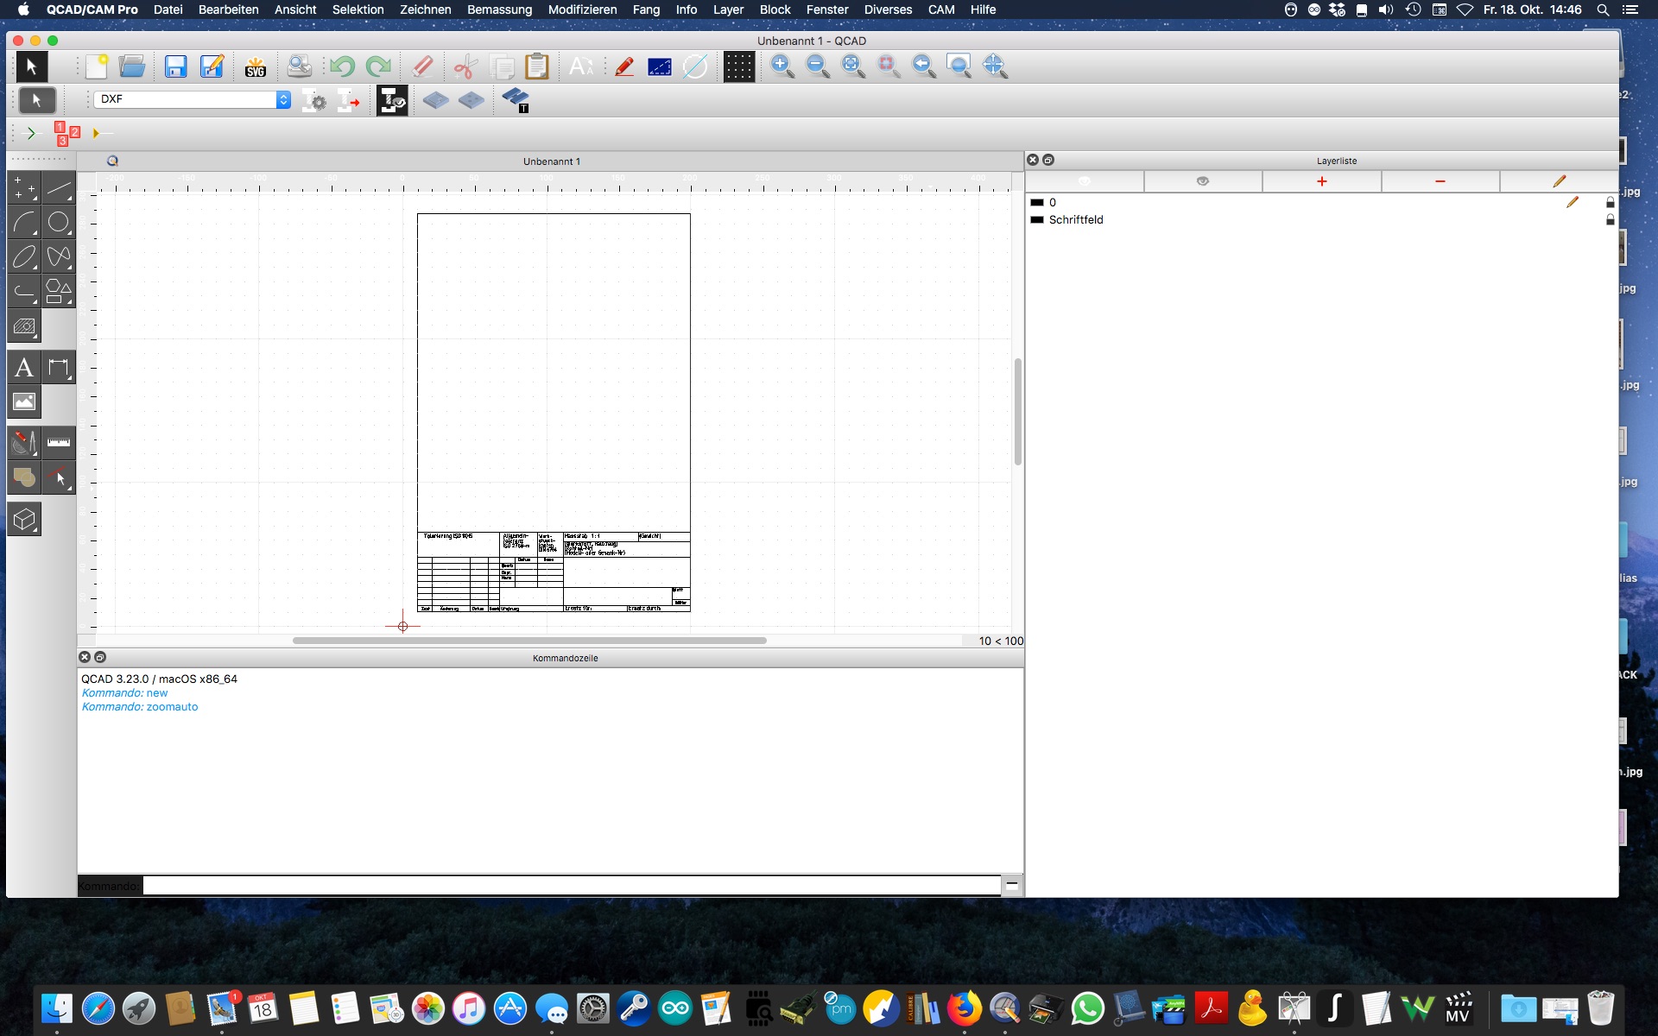Click the Schriftfeld layer color swatch
This screenshot has width=1658, height=1036.
tap(1037, 220)
